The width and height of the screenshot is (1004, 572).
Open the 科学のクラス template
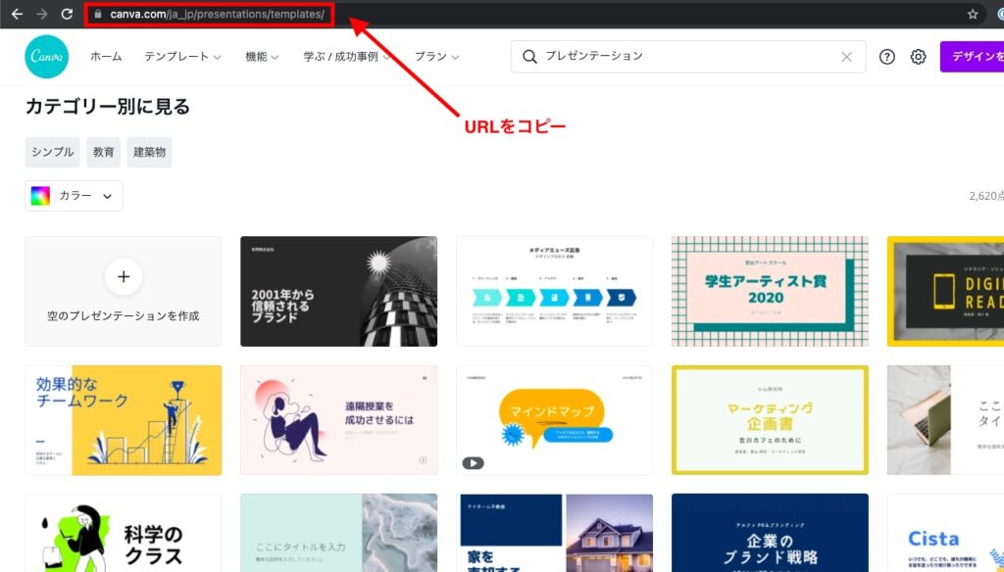124,533
